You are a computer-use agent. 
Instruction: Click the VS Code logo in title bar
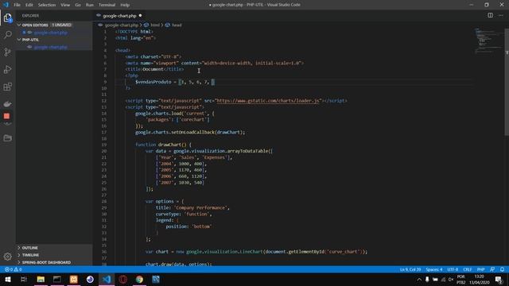click(x=6, y=5)
